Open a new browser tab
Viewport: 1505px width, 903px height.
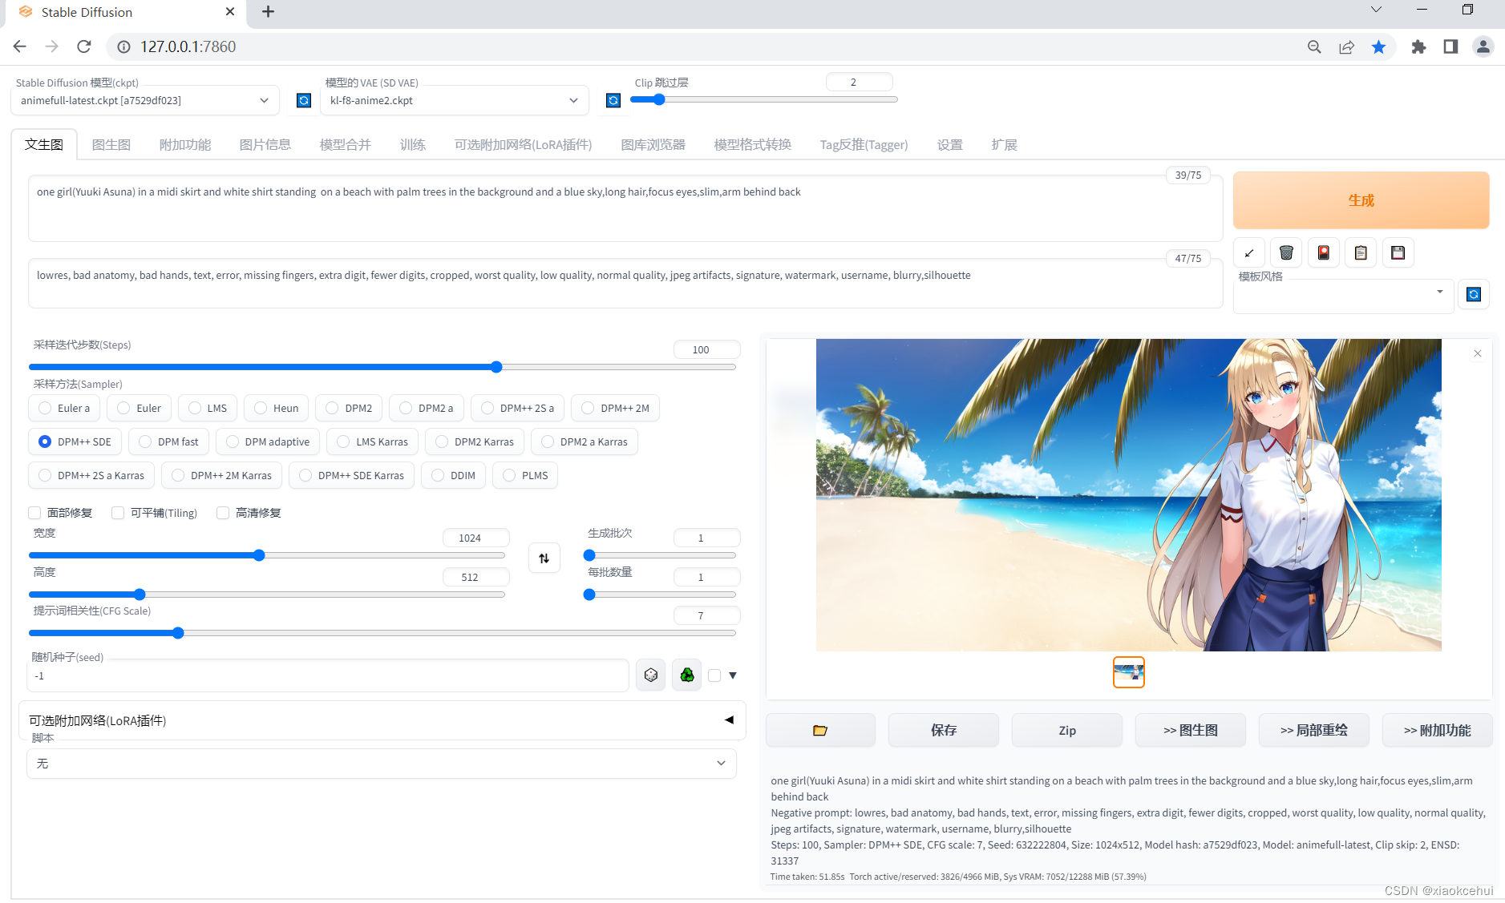tap(269, 12)
